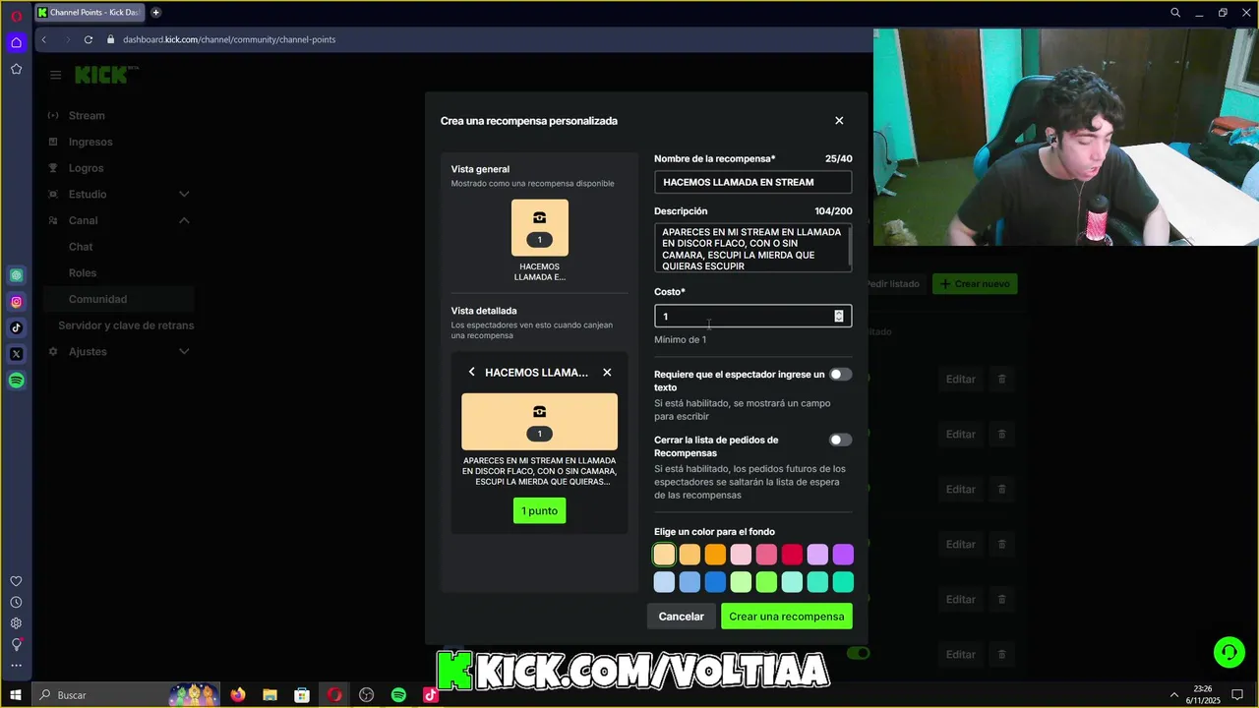Close the HACEMOS LLAMA... detailed preview
This screenshot has width=1259, height=708.
click(607, 372)
